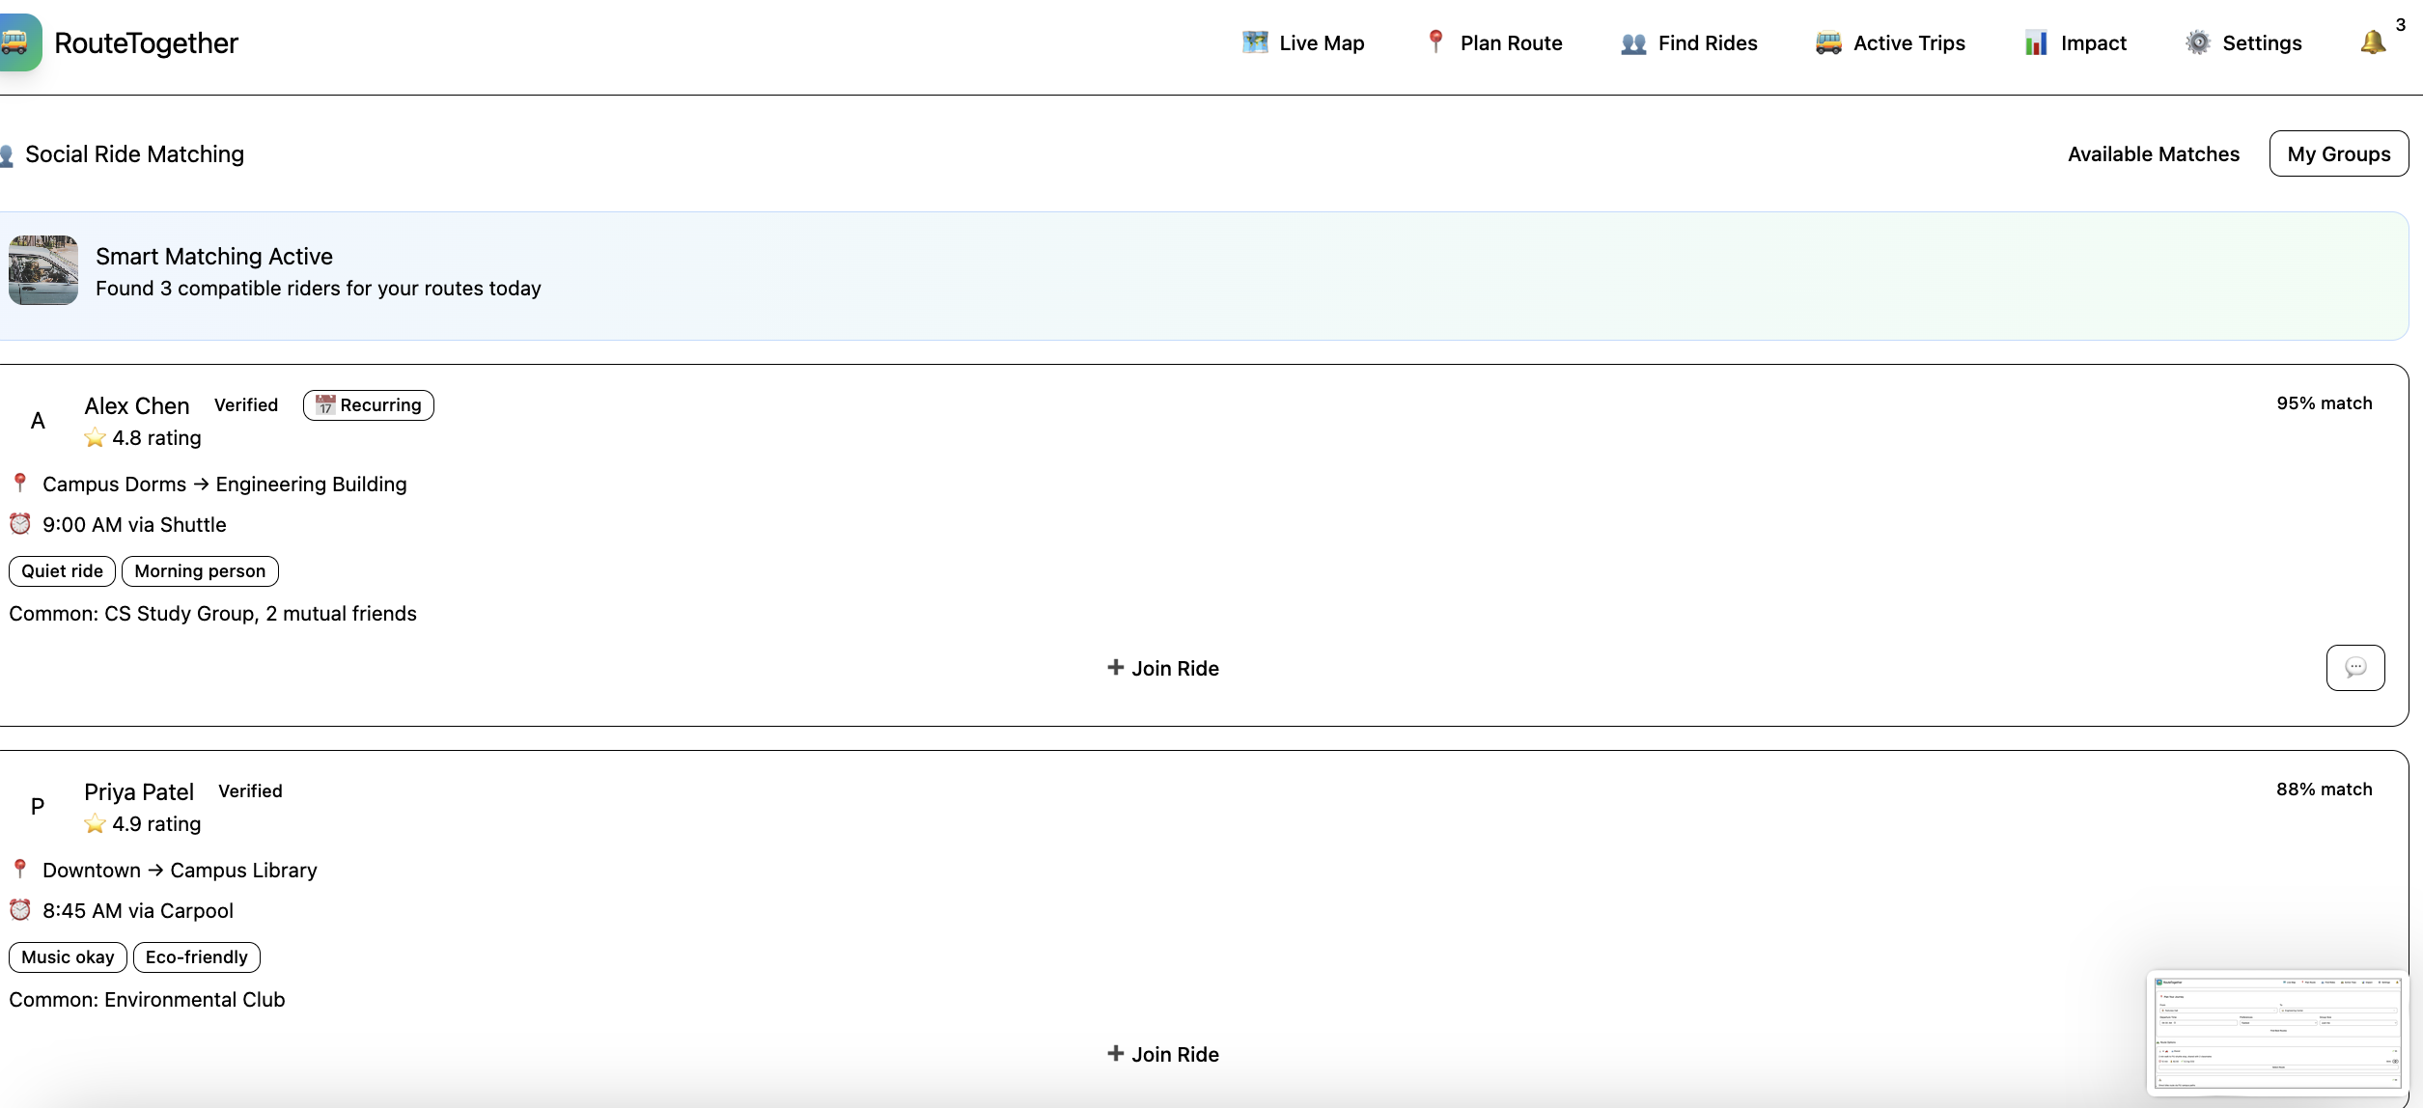Image resolution: width=2423 pixels, height=1108 pixels.
Task: Click the Live Map map icon
Action: pos(1254,42)
